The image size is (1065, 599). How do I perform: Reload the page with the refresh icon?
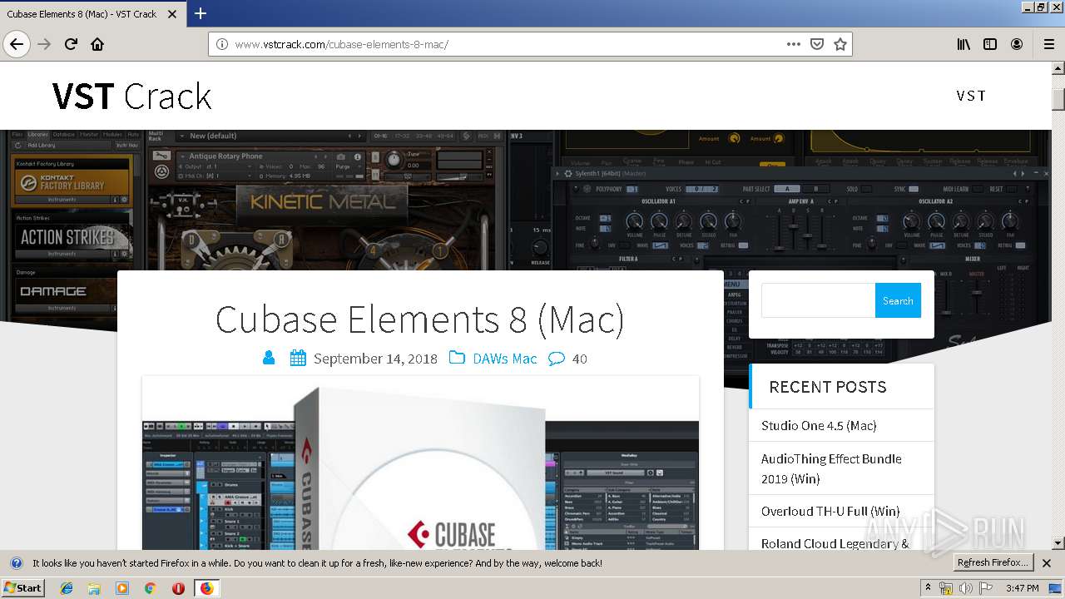click(x=72, y=44)
